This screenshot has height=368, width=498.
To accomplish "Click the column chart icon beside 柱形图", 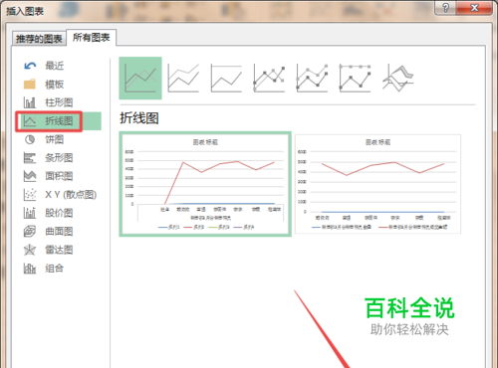I will click(30, 102).
